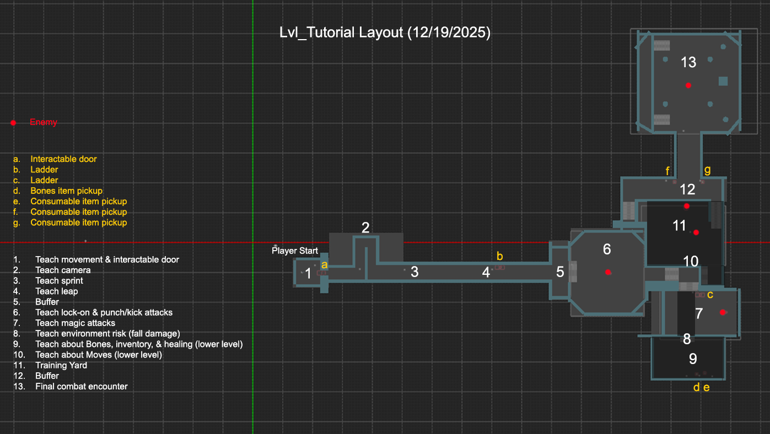This screenshot has width=770, height=434.
Task: Select the 'Final combat encounter' list line
Action: (x=71, y=387)
